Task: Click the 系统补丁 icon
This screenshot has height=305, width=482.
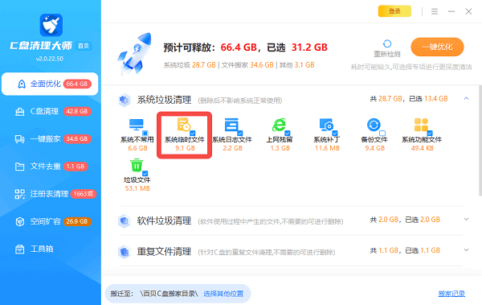Action: pos(326,125)
